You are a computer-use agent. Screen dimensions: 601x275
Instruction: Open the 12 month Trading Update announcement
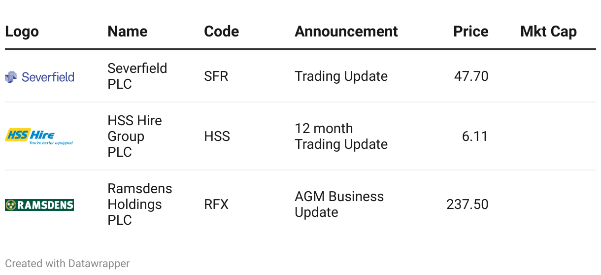(341, 137)
